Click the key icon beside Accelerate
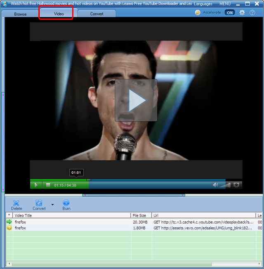This screenshot has width=264, height=269. point(198,12)
